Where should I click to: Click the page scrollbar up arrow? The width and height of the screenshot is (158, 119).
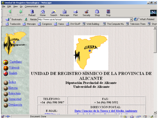click(x=155, y=28)
